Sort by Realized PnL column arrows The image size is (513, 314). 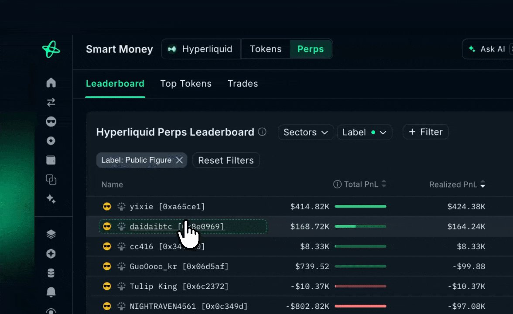click(482, 184)
